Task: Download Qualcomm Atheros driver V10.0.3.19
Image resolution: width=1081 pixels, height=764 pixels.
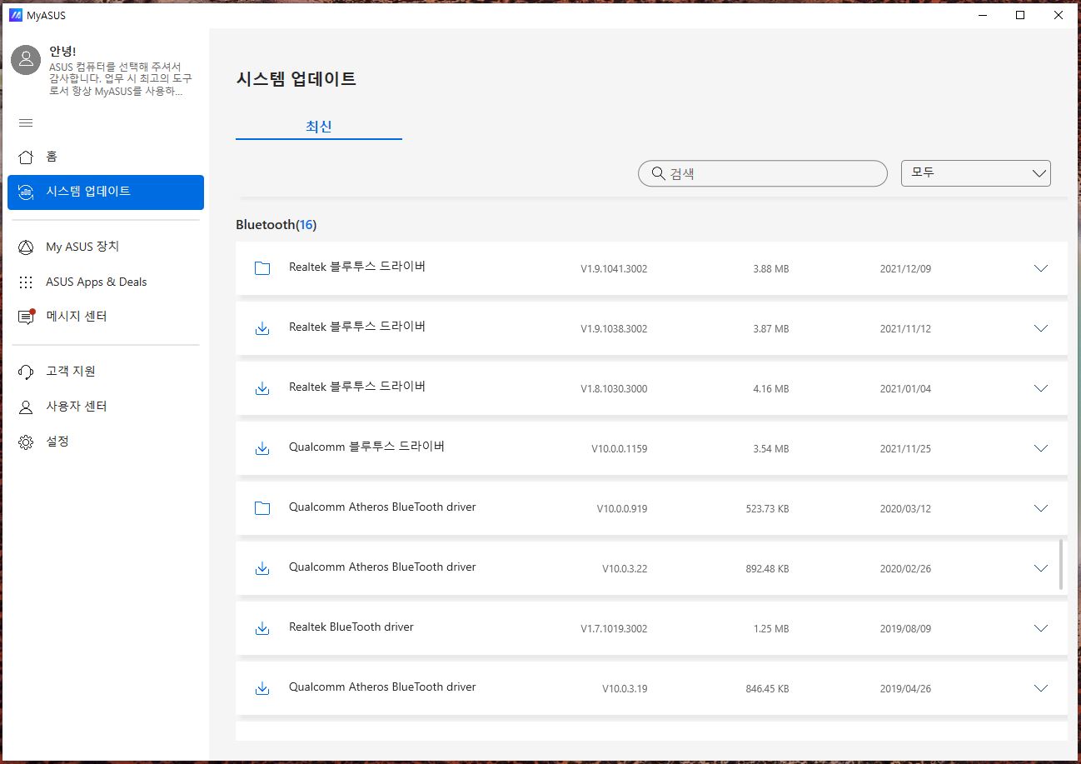Action: coord(262,688)
